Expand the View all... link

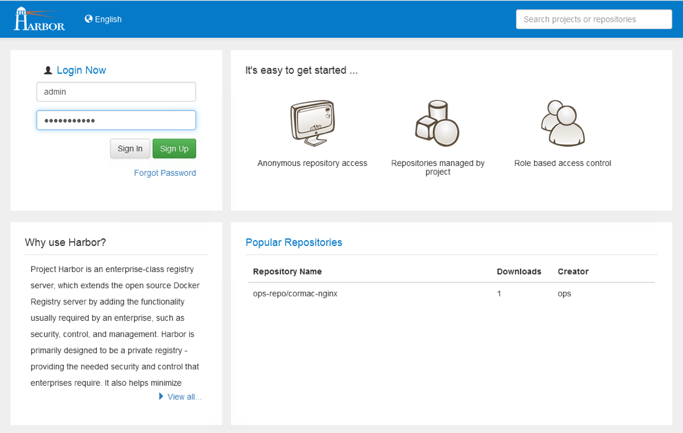pyautogui.click(x=184, y=397)
